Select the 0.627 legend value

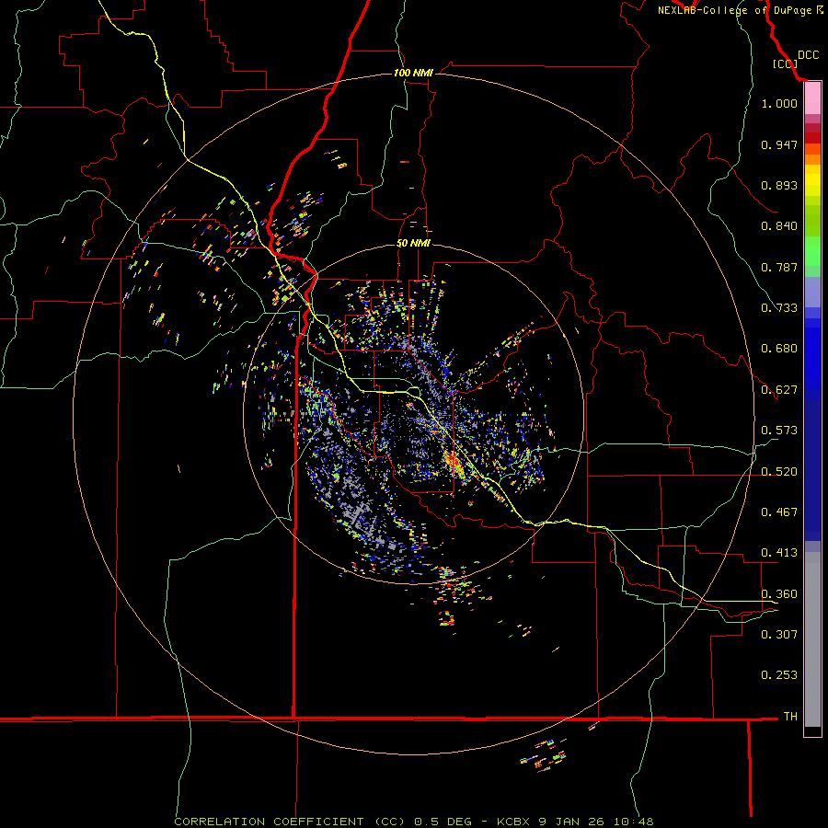[779, 390]
